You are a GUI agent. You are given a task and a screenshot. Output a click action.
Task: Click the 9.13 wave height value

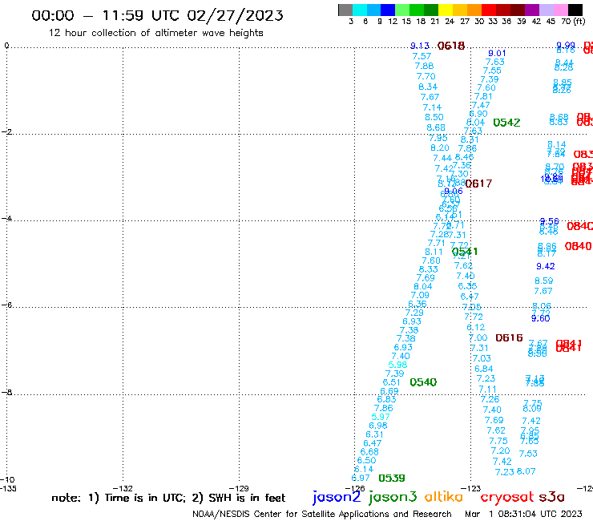point(420,46)
